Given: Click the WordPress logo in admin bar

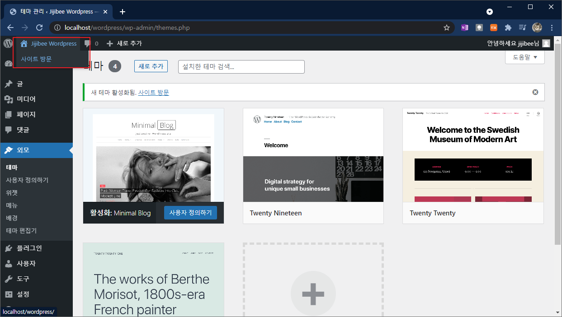Looking at the screenshot, I should [x=8, y=43].
